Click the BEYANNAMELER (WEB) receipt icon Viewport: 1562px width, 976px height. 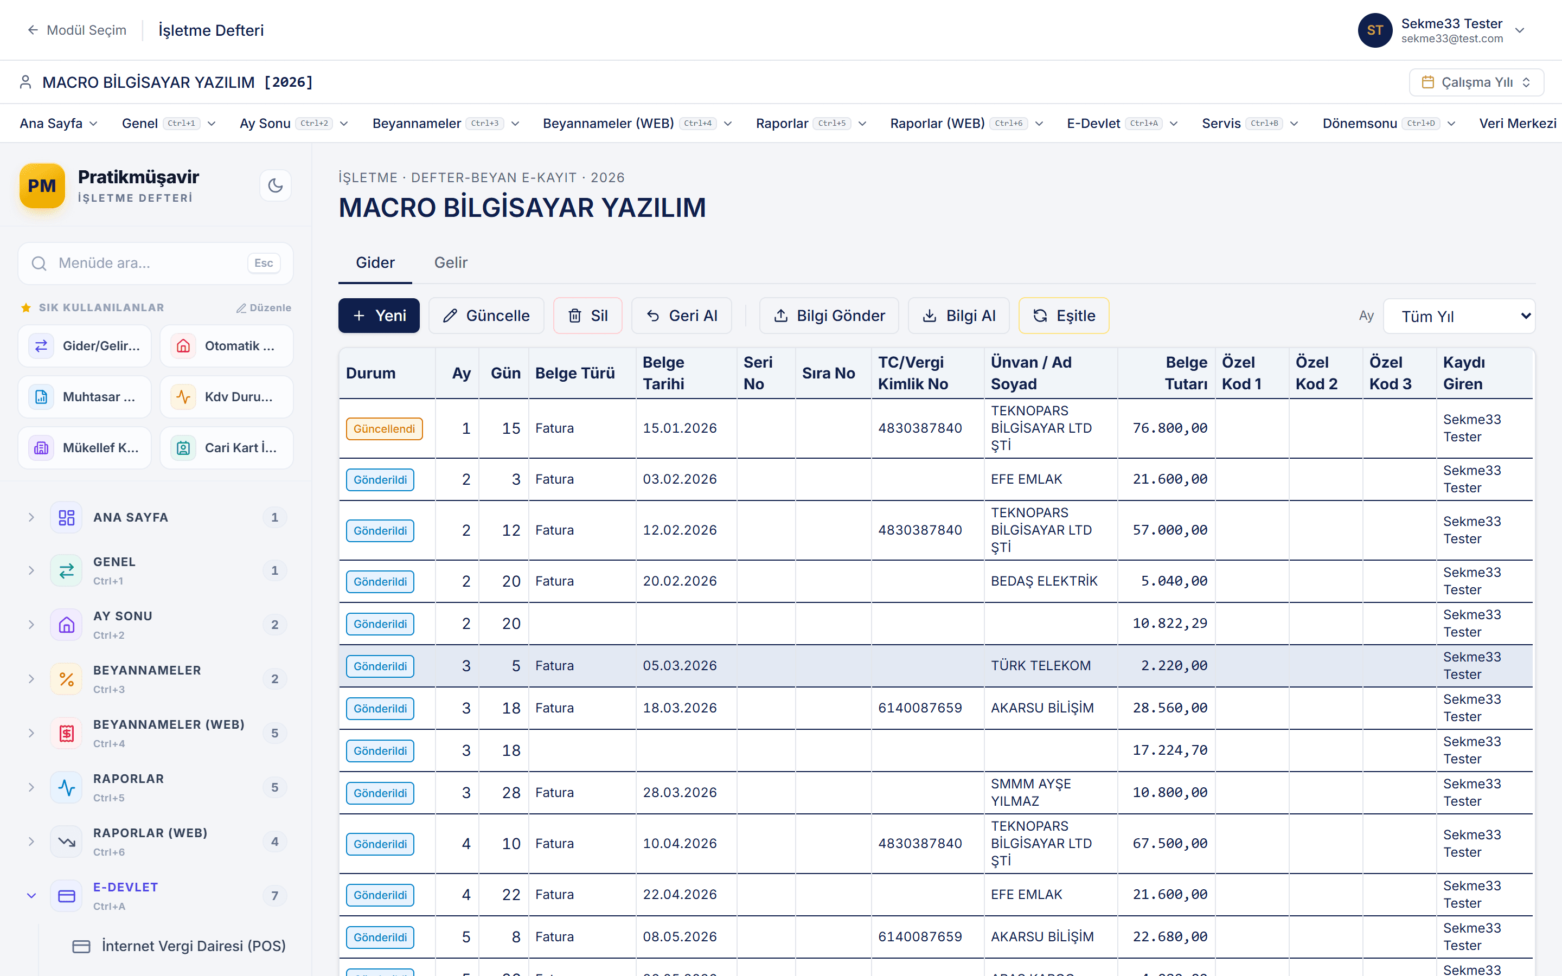tap(67, 733)
